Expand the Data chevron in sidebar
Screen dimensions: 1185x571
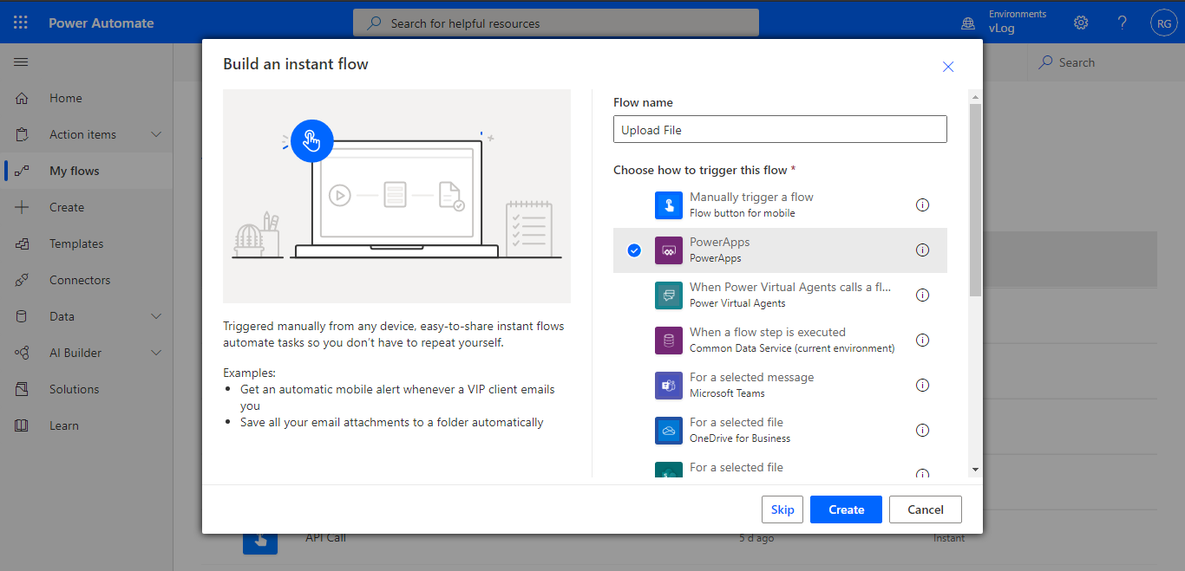click(x=156, y=316)
